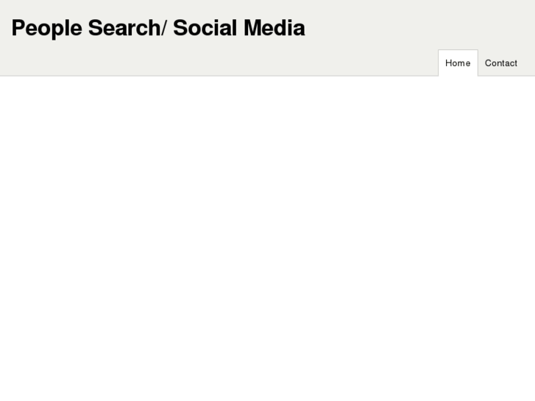This screenshot has height=401, width=535.
Task: Open the Contact tab
Action: coord(500,63)
